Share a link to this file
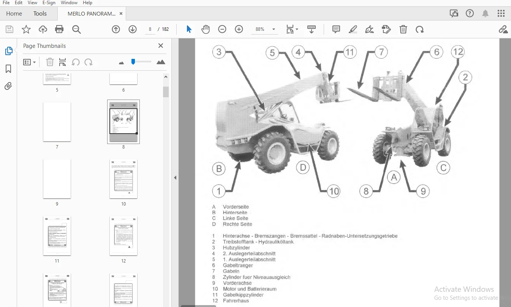 click(x=503, y=29)
